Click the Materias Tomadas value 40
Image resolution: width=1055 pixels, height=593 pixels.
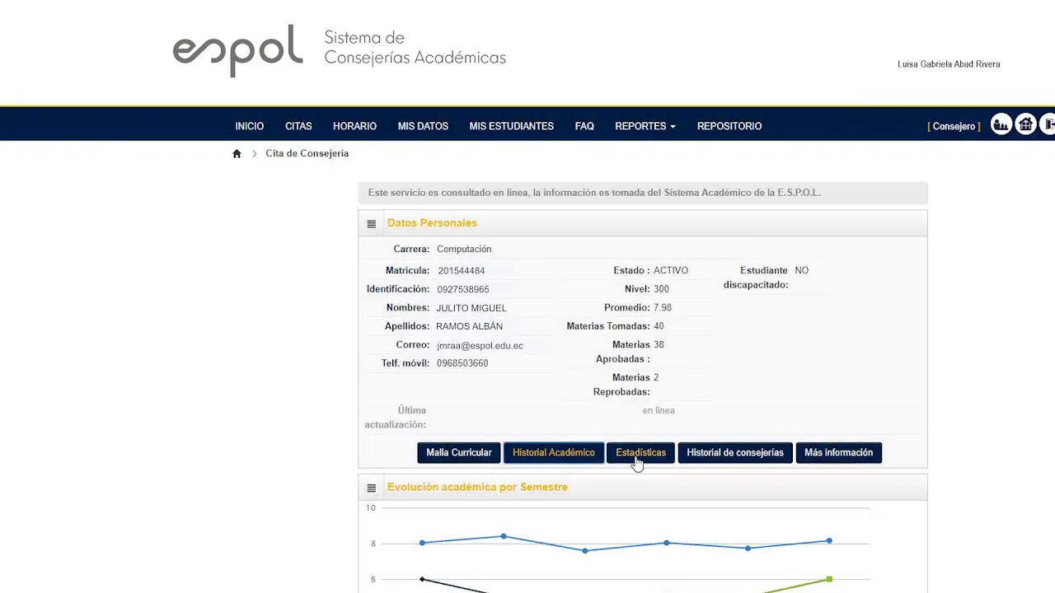click(x=659, y=326)
